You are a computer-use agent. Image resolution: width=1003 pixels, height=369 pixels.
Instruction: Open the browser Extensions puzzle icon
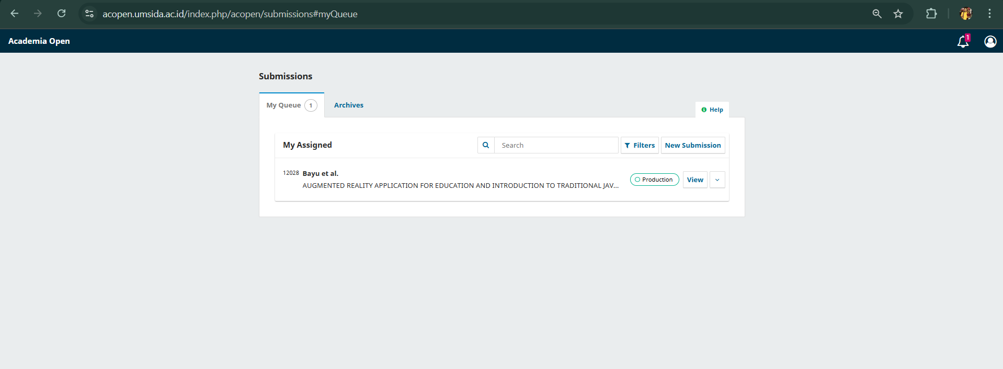pyautogui.click(x=931, y=14)
